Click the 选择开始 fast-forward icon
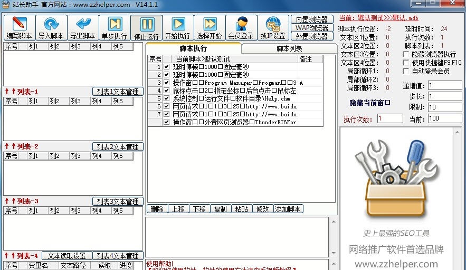The height and width of the screenshot is (270, 466). point(210,28)
